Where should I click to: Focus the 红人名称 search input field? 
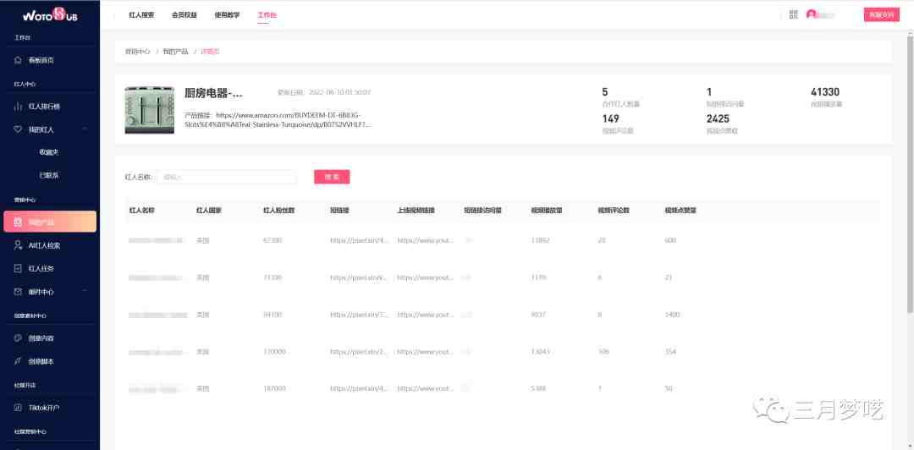point(227,177)
